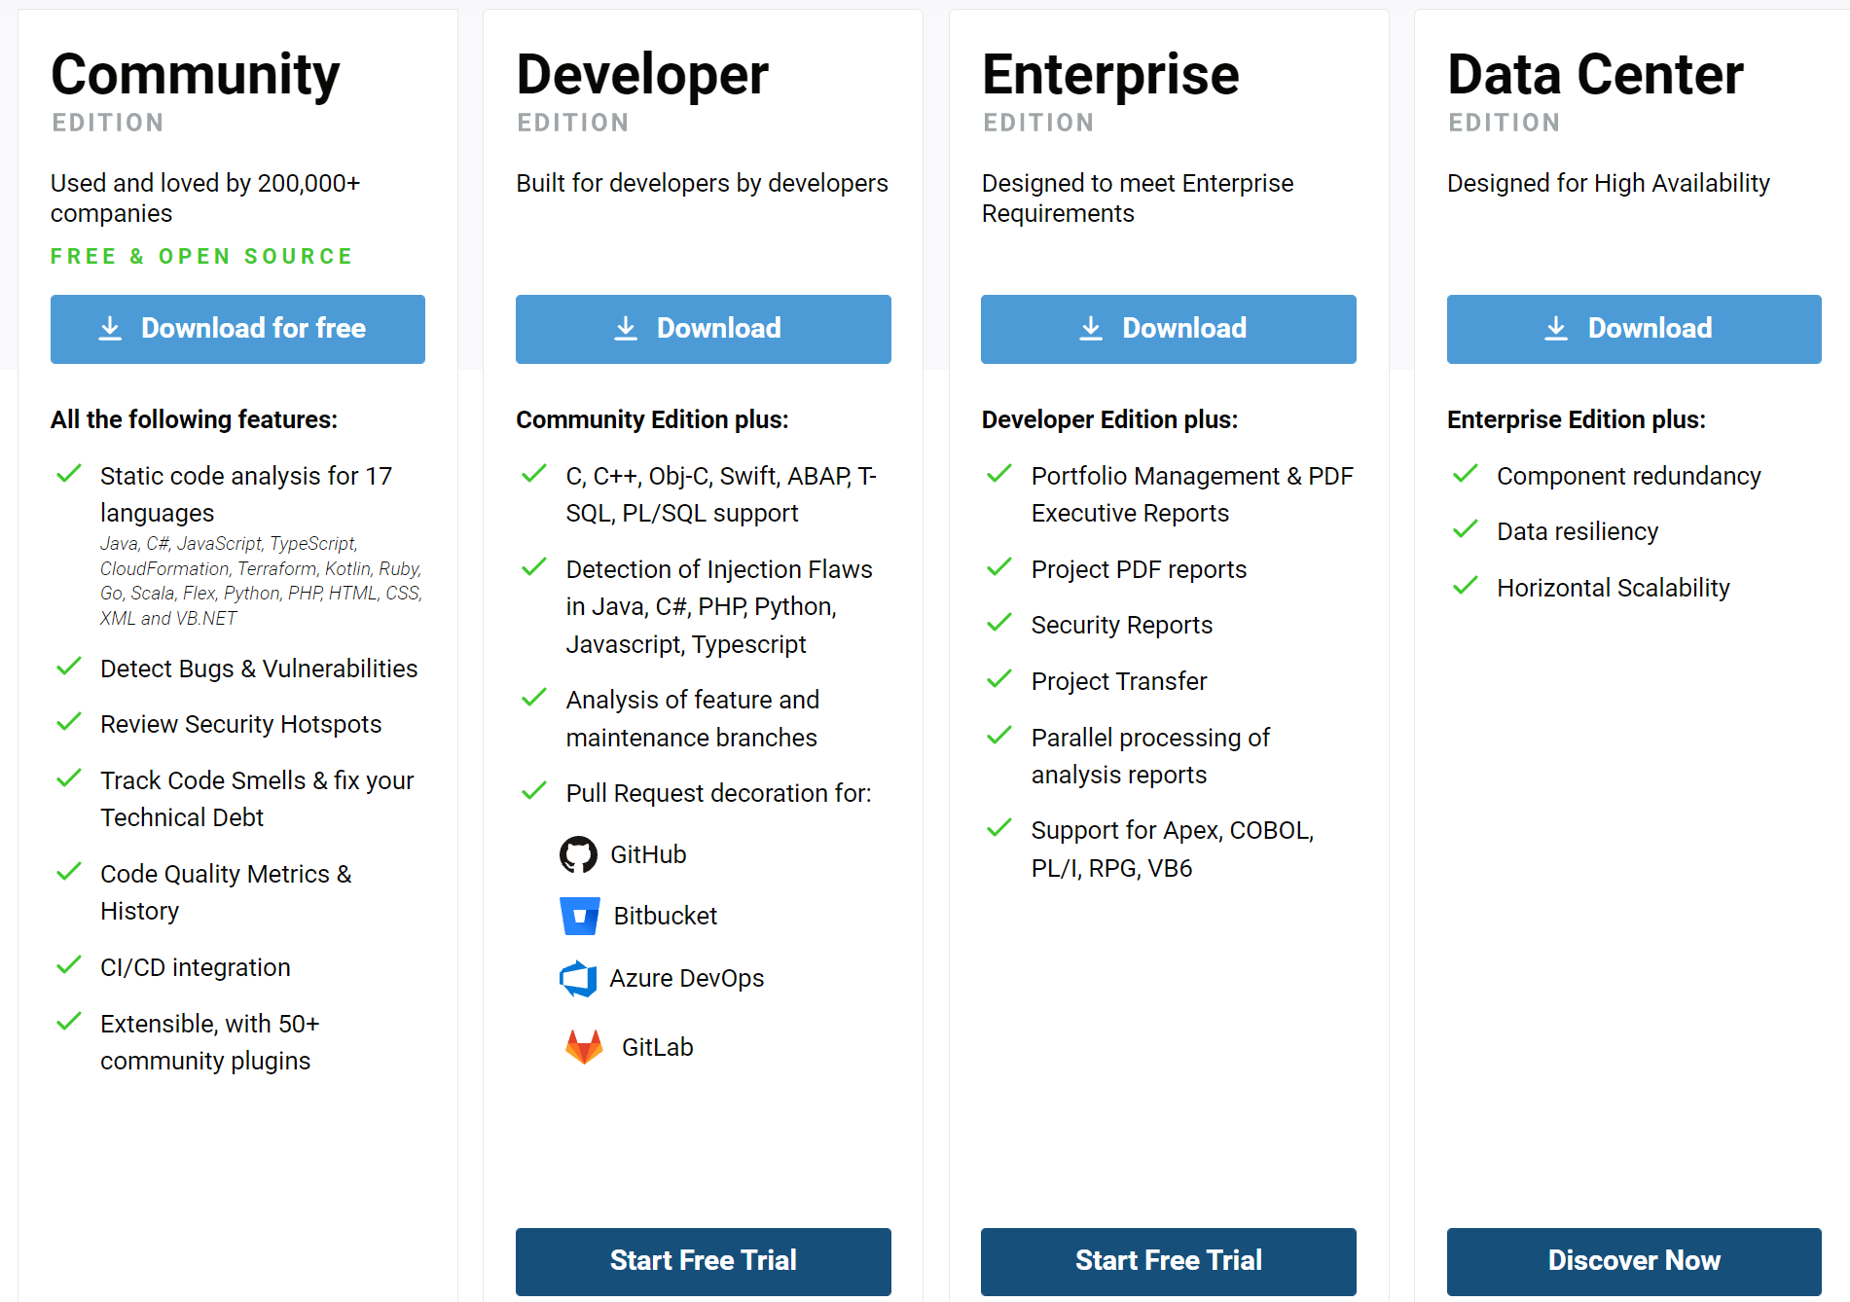1850x1302 pixels.
Task: Click checkmark next to Security Reports
Action: point(999,624)
